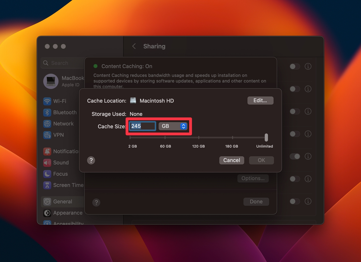Click the cache size value input field
Viewport: 361px width, 262px height.
[142, 126]
